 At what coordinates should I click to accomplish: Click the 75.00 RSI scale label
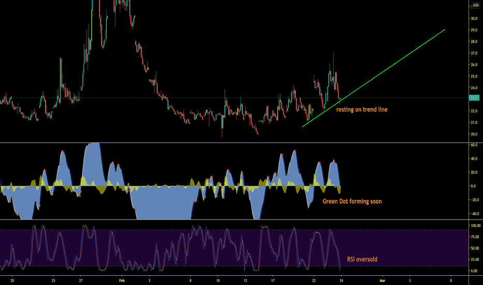pyautogui.click(x=475, y=237)
